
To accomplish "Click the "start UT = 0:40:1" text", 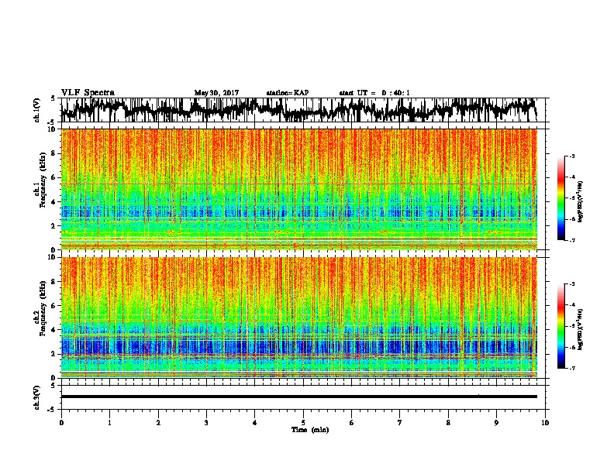I will tap(374, 93).
